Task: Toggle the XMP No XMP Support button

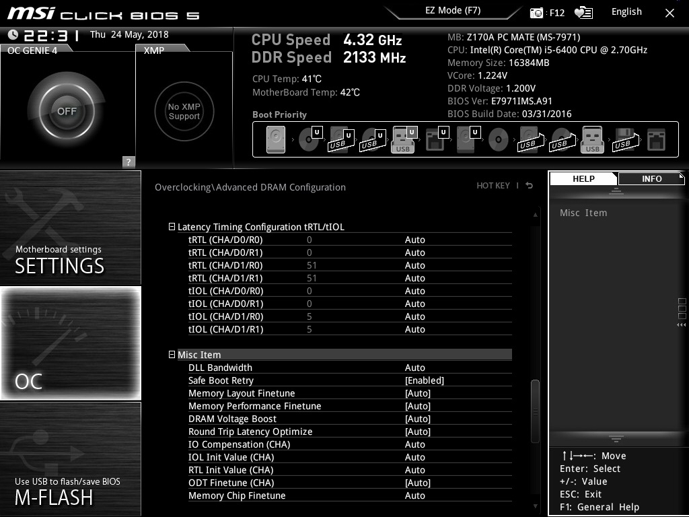Action: [184, 111]
